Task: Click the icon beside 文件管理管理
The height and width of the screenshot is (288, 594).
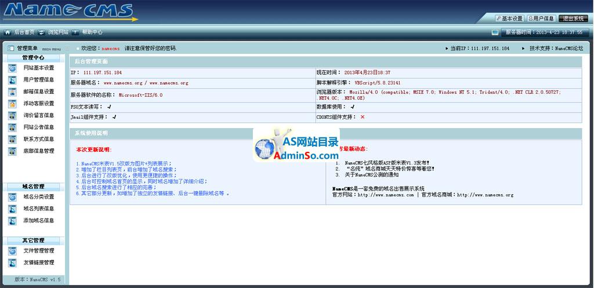Action: click(13, 251)
